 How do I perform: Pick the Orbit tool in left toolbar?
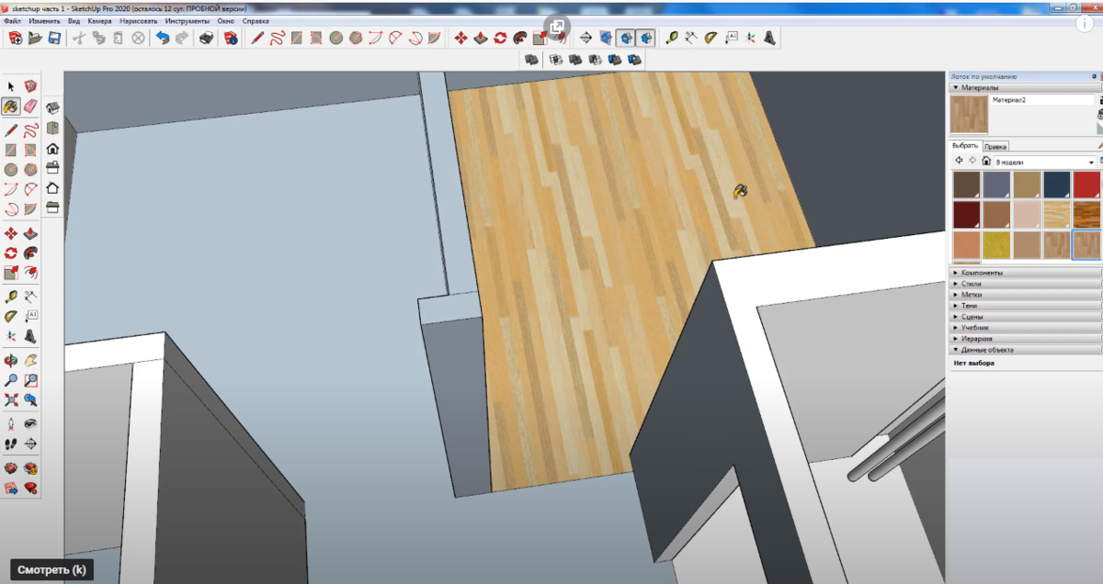point(11,360)
